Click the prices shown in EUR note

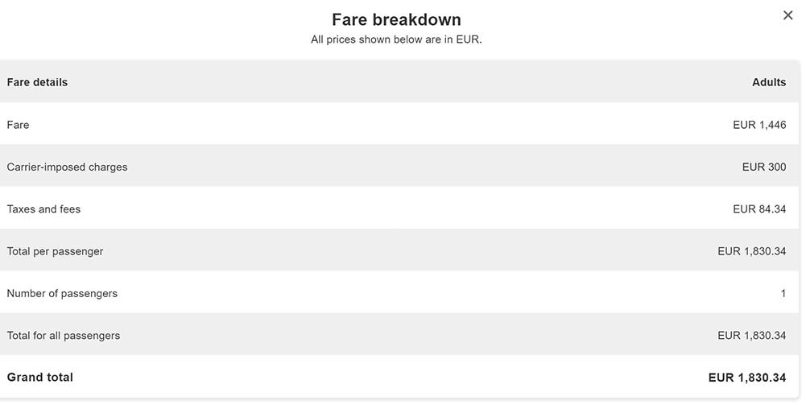(396, 39)
